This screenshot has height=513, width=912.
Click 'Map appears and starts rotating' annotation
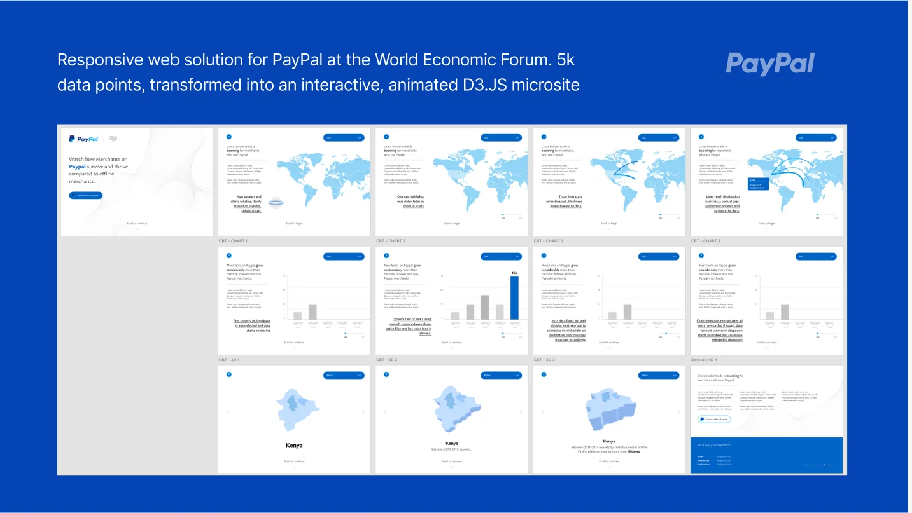tap(246, 203)
